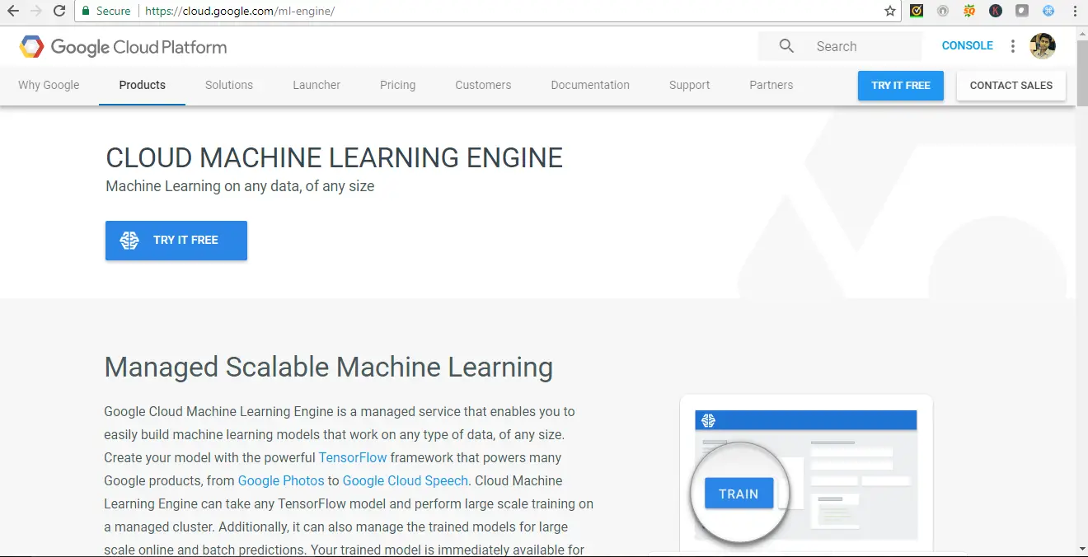Click the CLOUD MACHINE LEARNING ENGINE heading

coord(335,157)
